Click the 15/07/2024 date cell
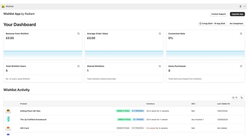247x139 pixels. pos(222,111)
